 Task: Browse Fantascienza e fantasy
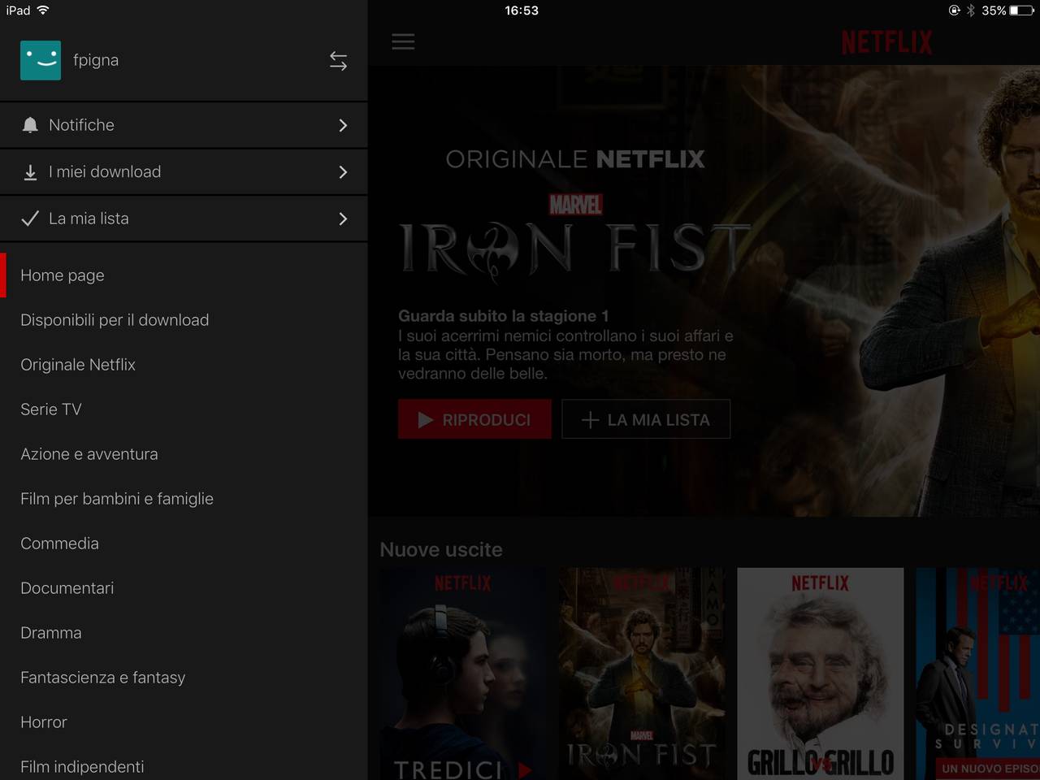pyautogui.click(x=184, y=678)
